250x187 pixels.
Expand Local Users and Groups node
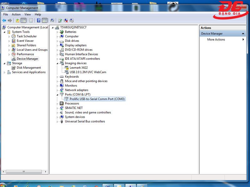tap(9, 50)
